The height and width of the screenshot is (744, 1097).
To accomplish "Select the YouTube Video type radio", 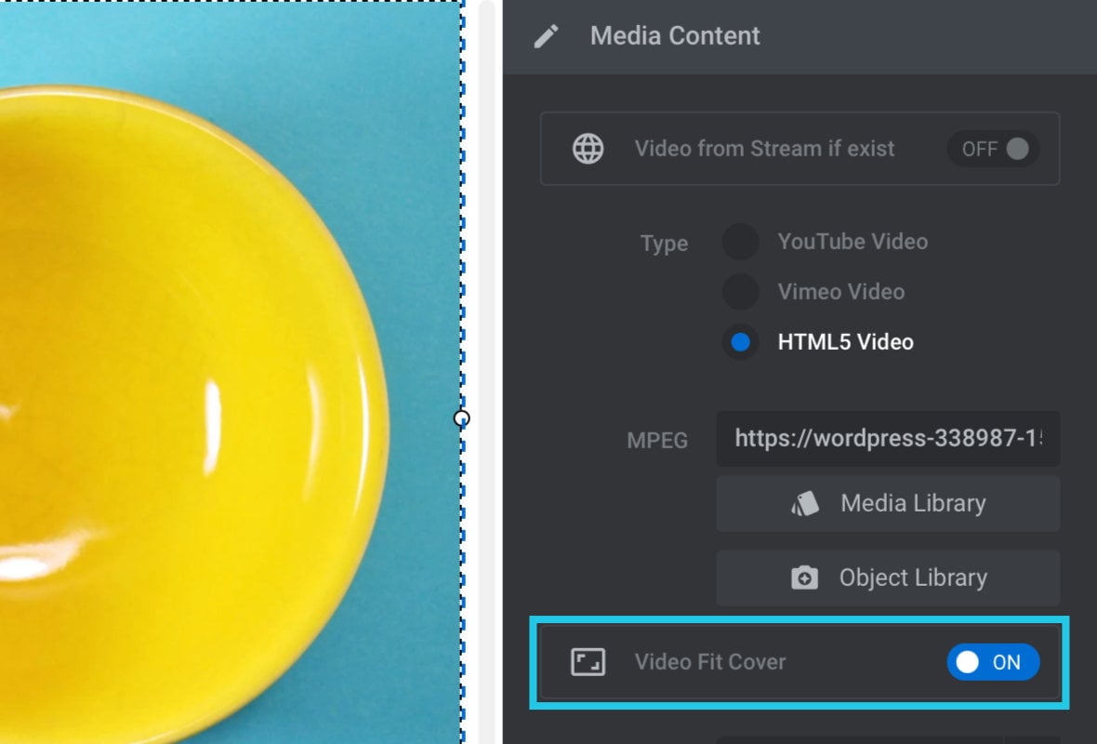I will point(740,242).
